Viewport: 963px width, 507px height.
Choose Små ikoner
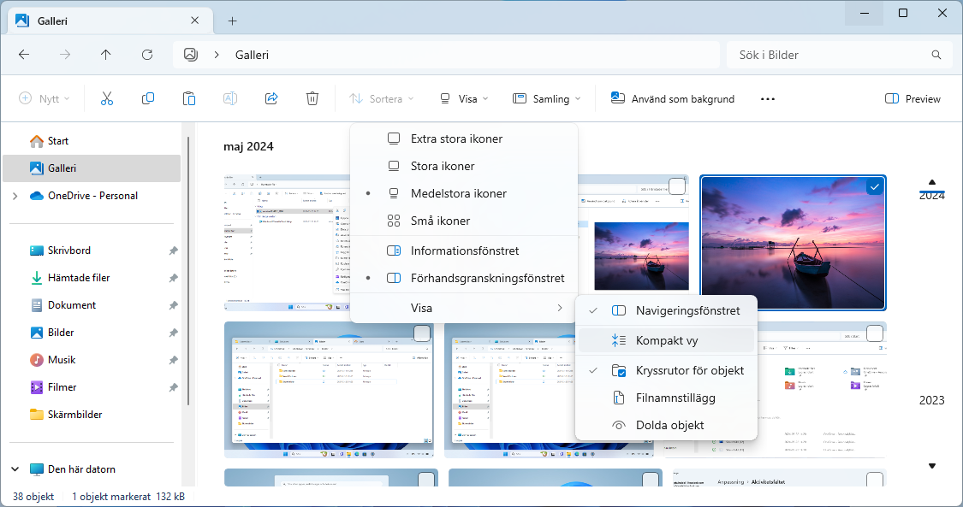(x=464, y=221)
